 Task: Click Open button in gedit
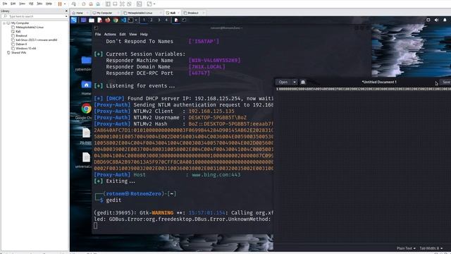click(x=283, y=82)
